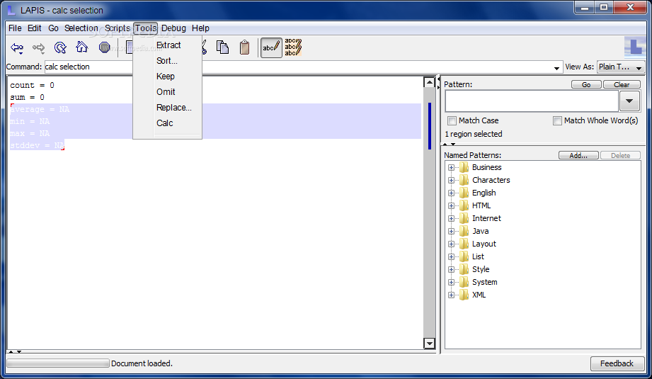Screen dimensions: 652x379
Task: Click the Back navigation arrow icon
Action: tap(17, 48)
